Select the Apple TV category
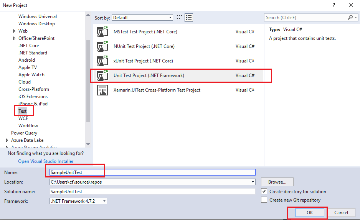Screen dimensions: 360x220 pos(28,67)
